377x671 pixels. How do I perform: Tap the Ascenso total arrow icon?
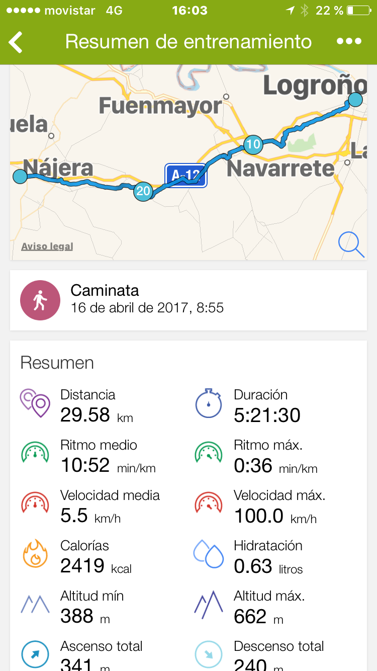coord(35,654)
